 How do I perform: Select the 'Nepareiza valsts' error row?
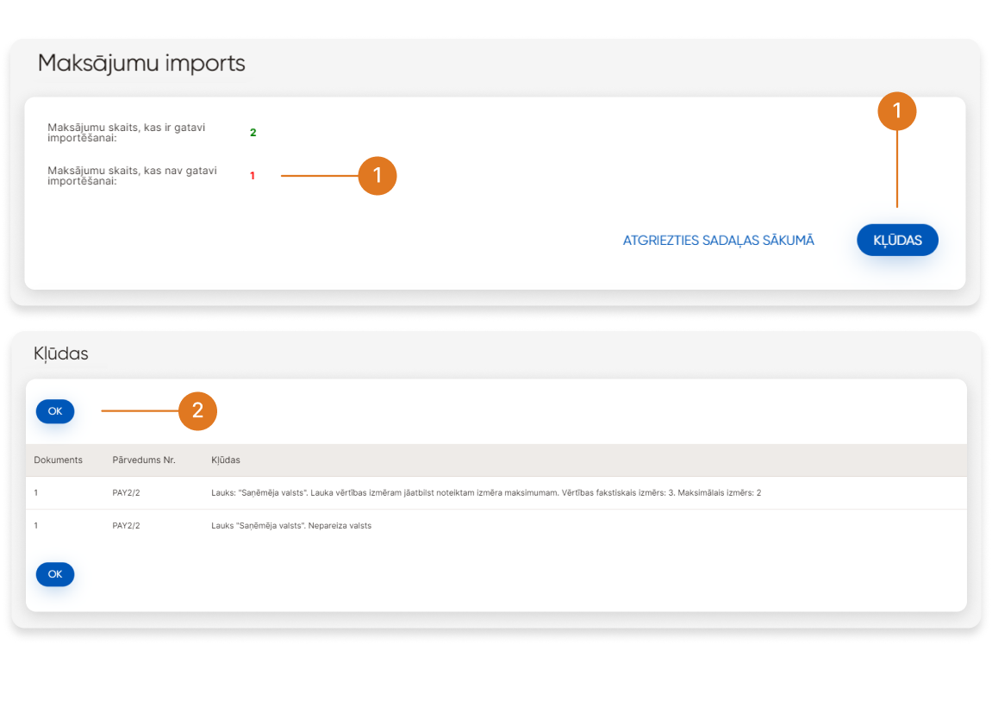pos(291,526)
